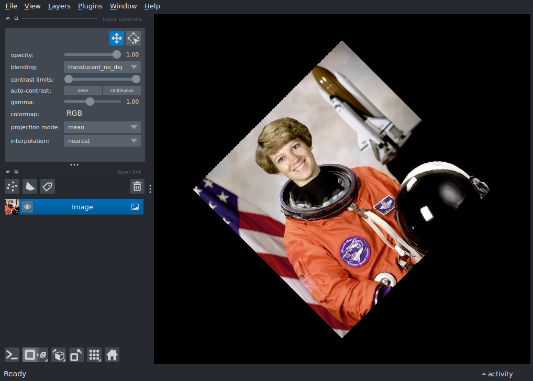Image resolution: width=533 pixels, height=381 pixels.
Task: Toggle between 2D and 3D display
Action: [35, 355]
